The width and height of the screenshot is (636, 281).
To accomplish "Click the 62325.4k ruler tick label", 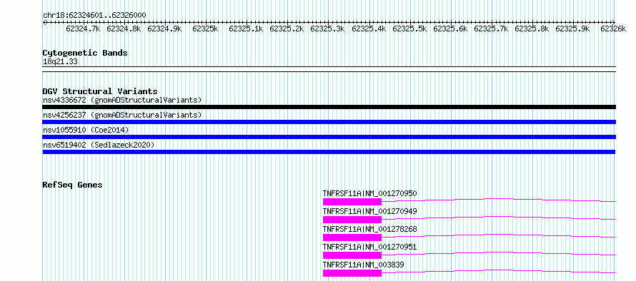I will (369, 29).
